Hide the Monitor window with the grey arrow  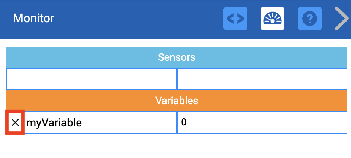pyautogui.click(x=342, y=19)
